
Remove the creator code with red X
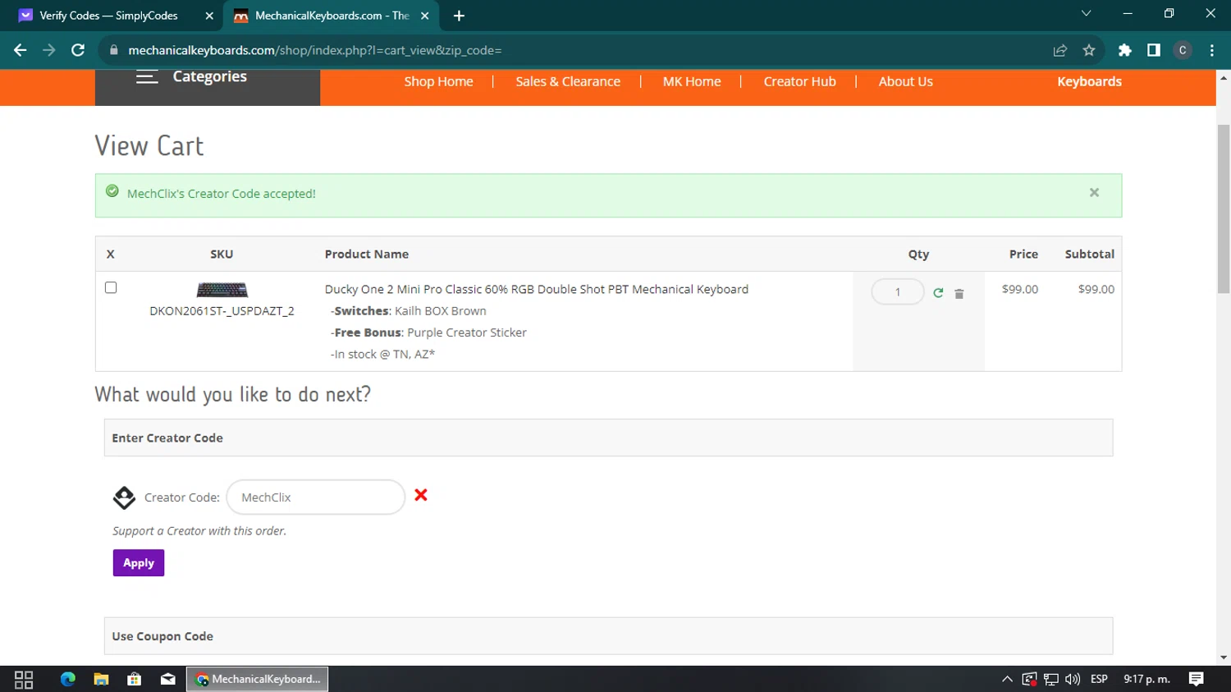pos(421,495)
